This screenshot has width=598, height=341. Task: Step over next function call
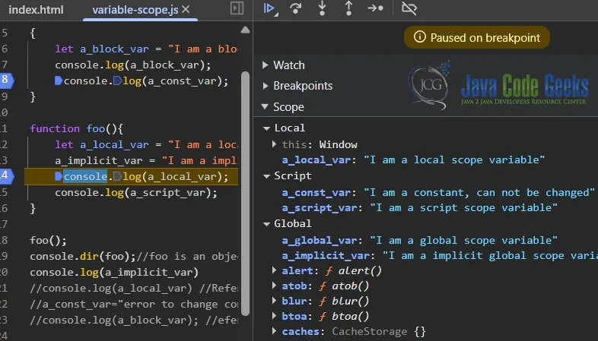[x=295, y=8]
